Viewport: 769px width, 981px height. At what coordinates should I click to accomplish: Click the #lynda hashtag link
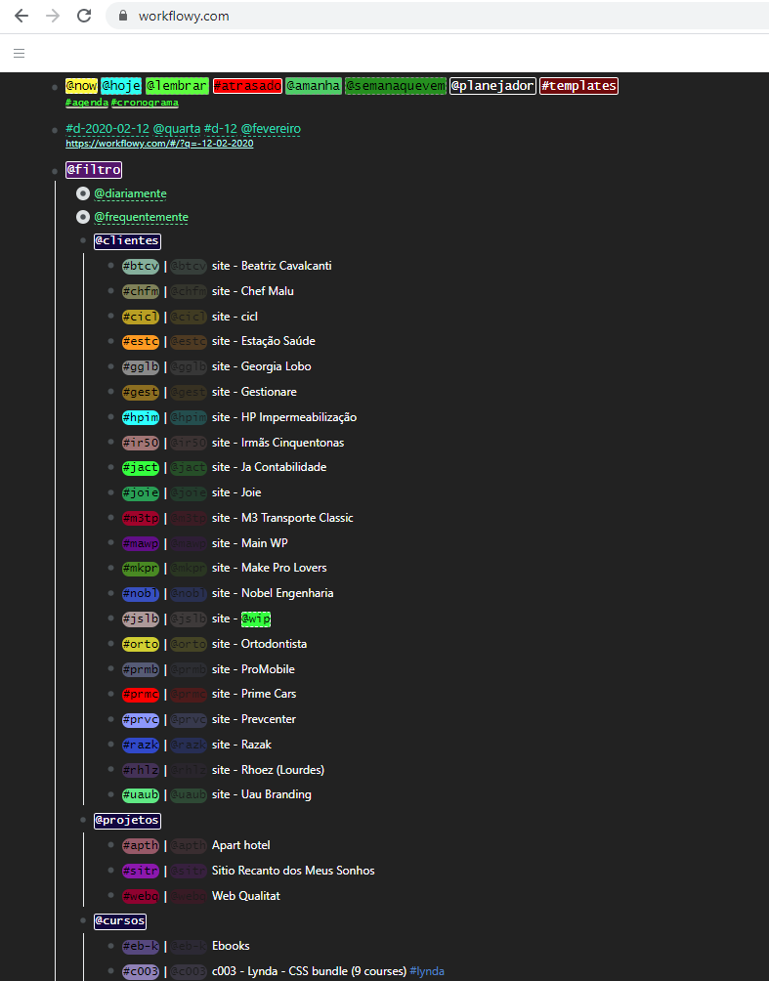[427, 971]
